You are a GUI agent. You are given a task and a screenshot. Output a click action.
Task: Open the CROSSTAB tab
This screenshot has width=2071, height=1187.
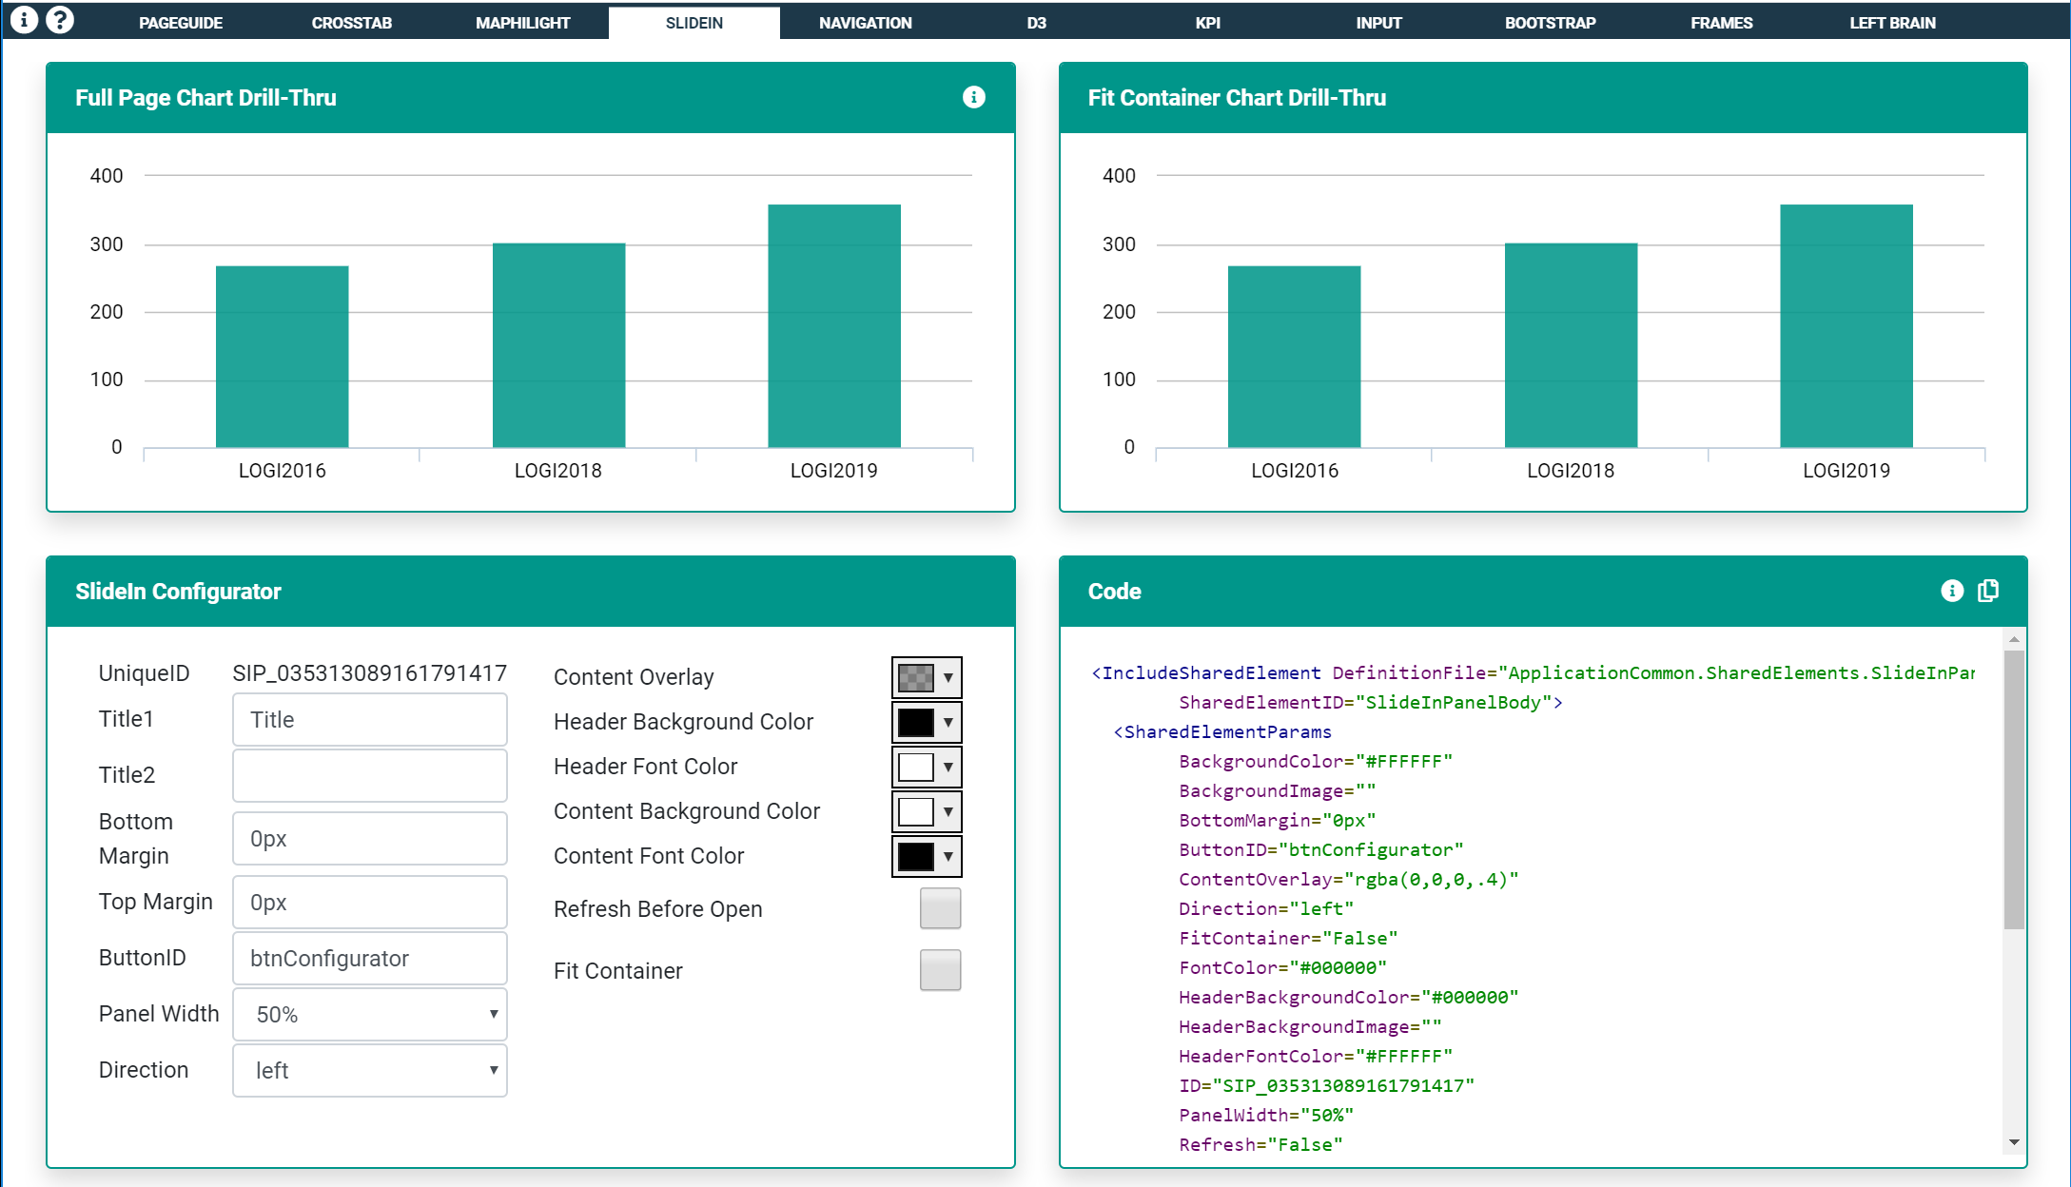[352, 23]
